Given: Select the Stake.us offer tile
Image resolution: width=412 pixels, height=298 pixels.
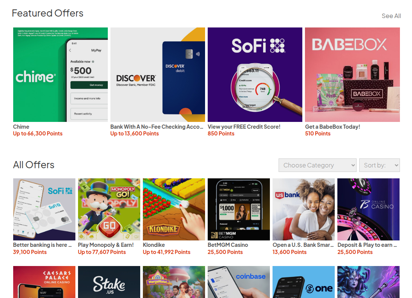Looking at the screenshot, I should [109, 282].
